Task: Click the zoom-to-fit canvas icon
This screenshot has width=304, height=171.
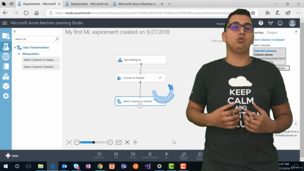Action: (x=69, y=142)
